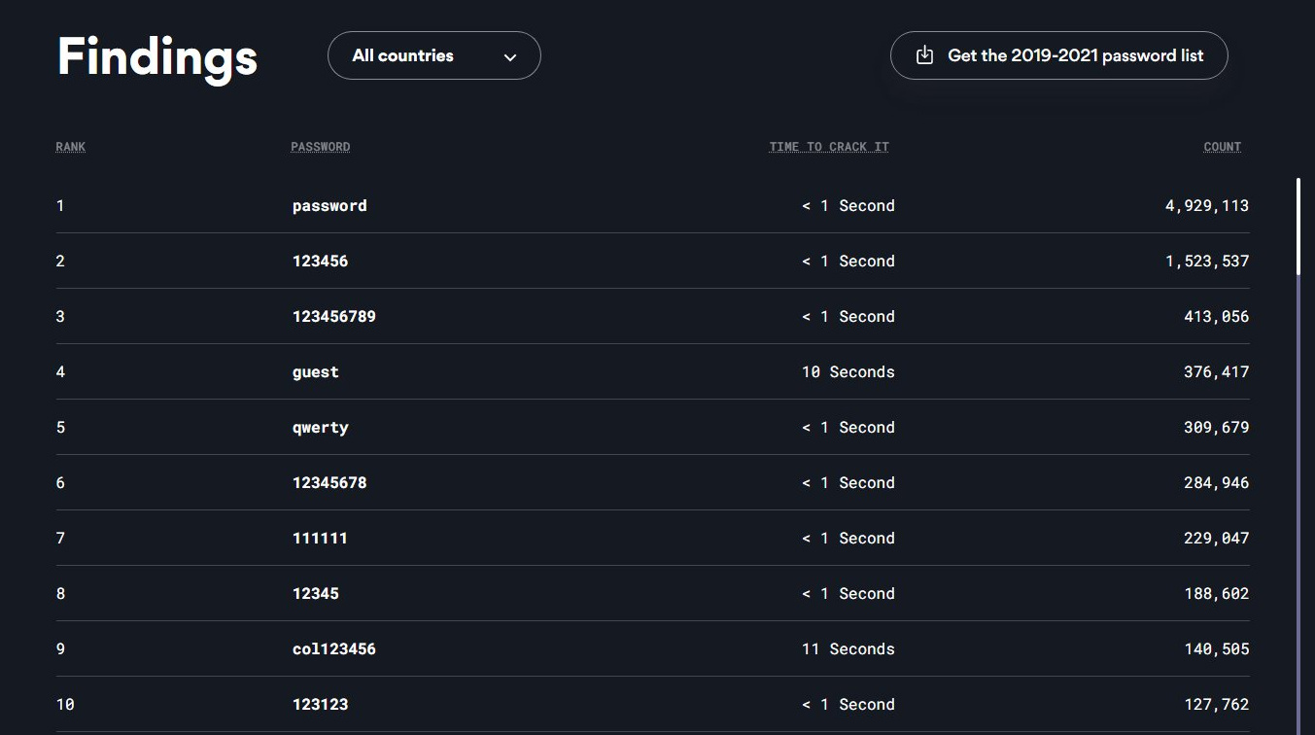Click the 'qwerty' password entry
The width and height of the screenshot is (1315, 735).
tap(320, 427)
